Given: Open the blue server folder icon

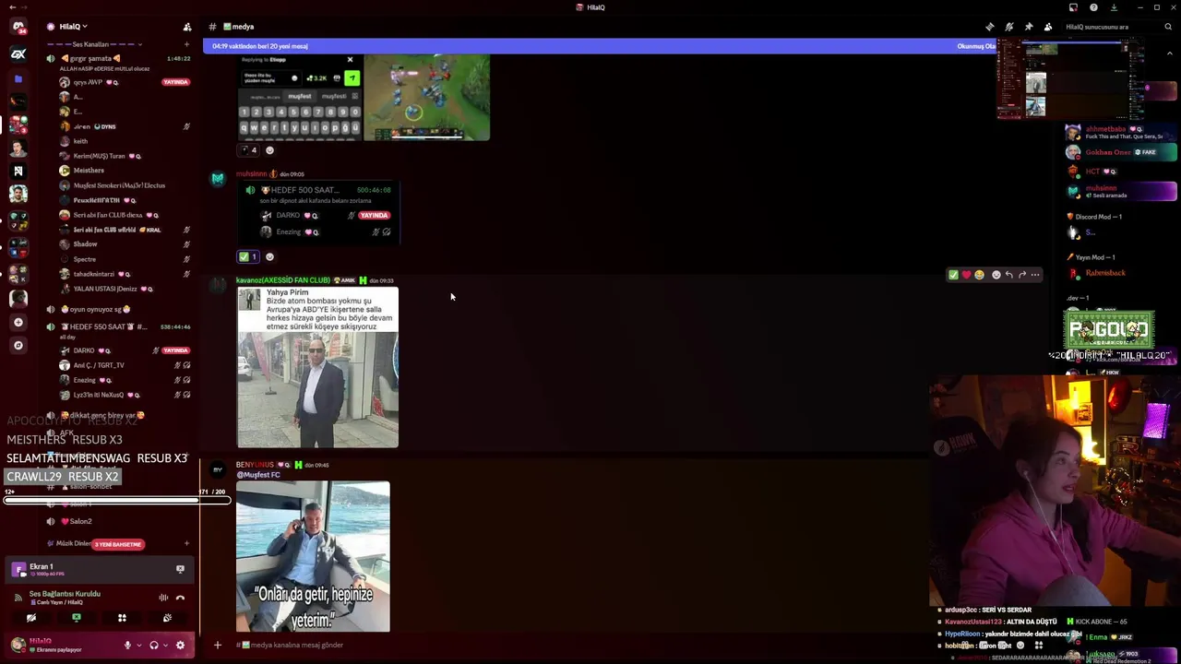Looking at the screenshot, I should click(18, 79).
